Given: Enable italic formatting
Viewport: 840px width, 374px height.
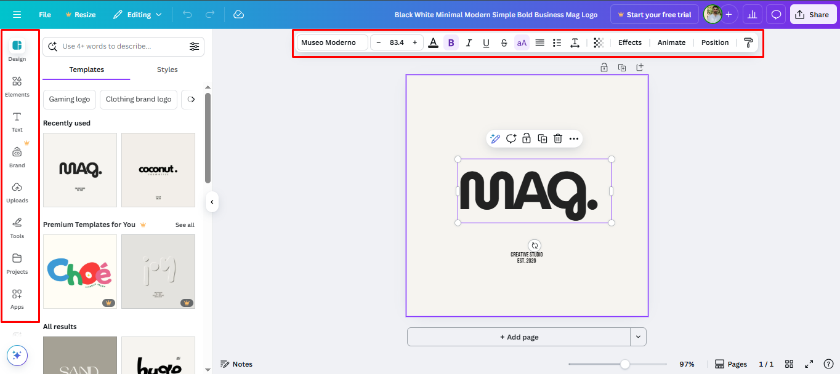Looking at the screenshot, I should 469,42.
